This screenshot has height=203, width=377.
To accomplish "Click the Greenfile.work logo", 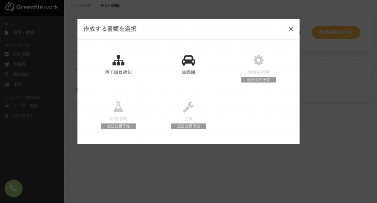I will 32,7.
